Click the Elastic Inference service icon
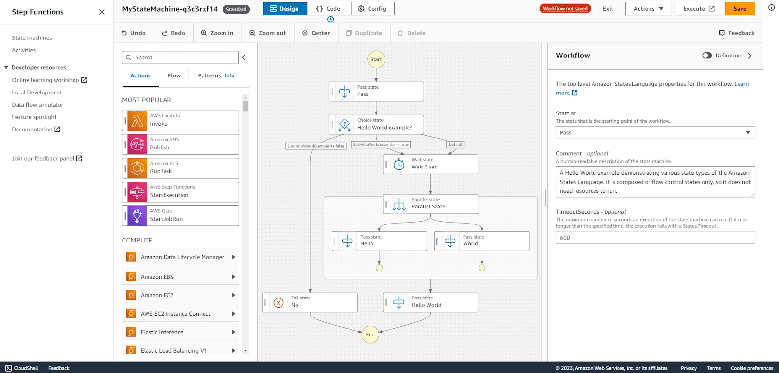Image resolution: width=779 pixels, height=373 pixels. click(x=130, y=332)
